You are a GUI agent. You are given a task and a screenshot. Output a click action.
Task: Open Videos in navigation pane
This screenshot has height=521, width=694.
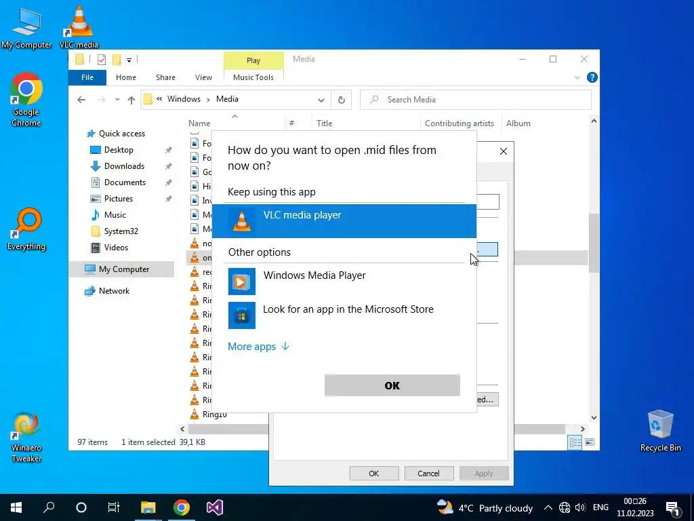[x=116, y=247]
